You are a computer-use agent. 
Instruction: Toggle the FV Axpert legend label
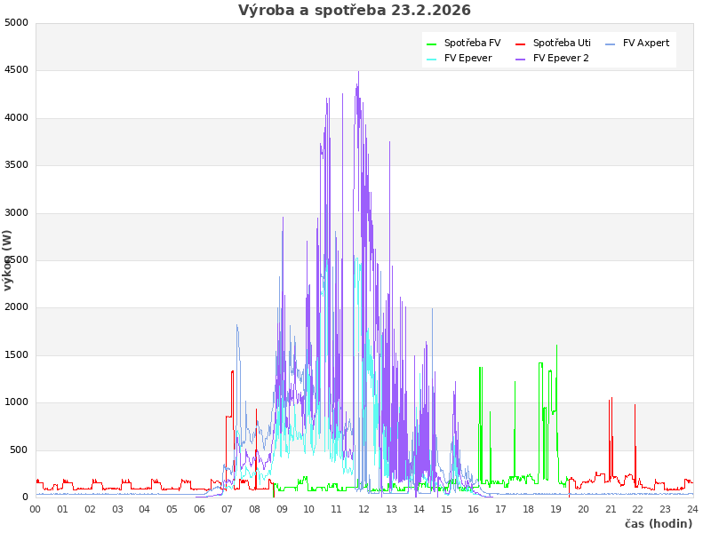click(x=646, y=43)
